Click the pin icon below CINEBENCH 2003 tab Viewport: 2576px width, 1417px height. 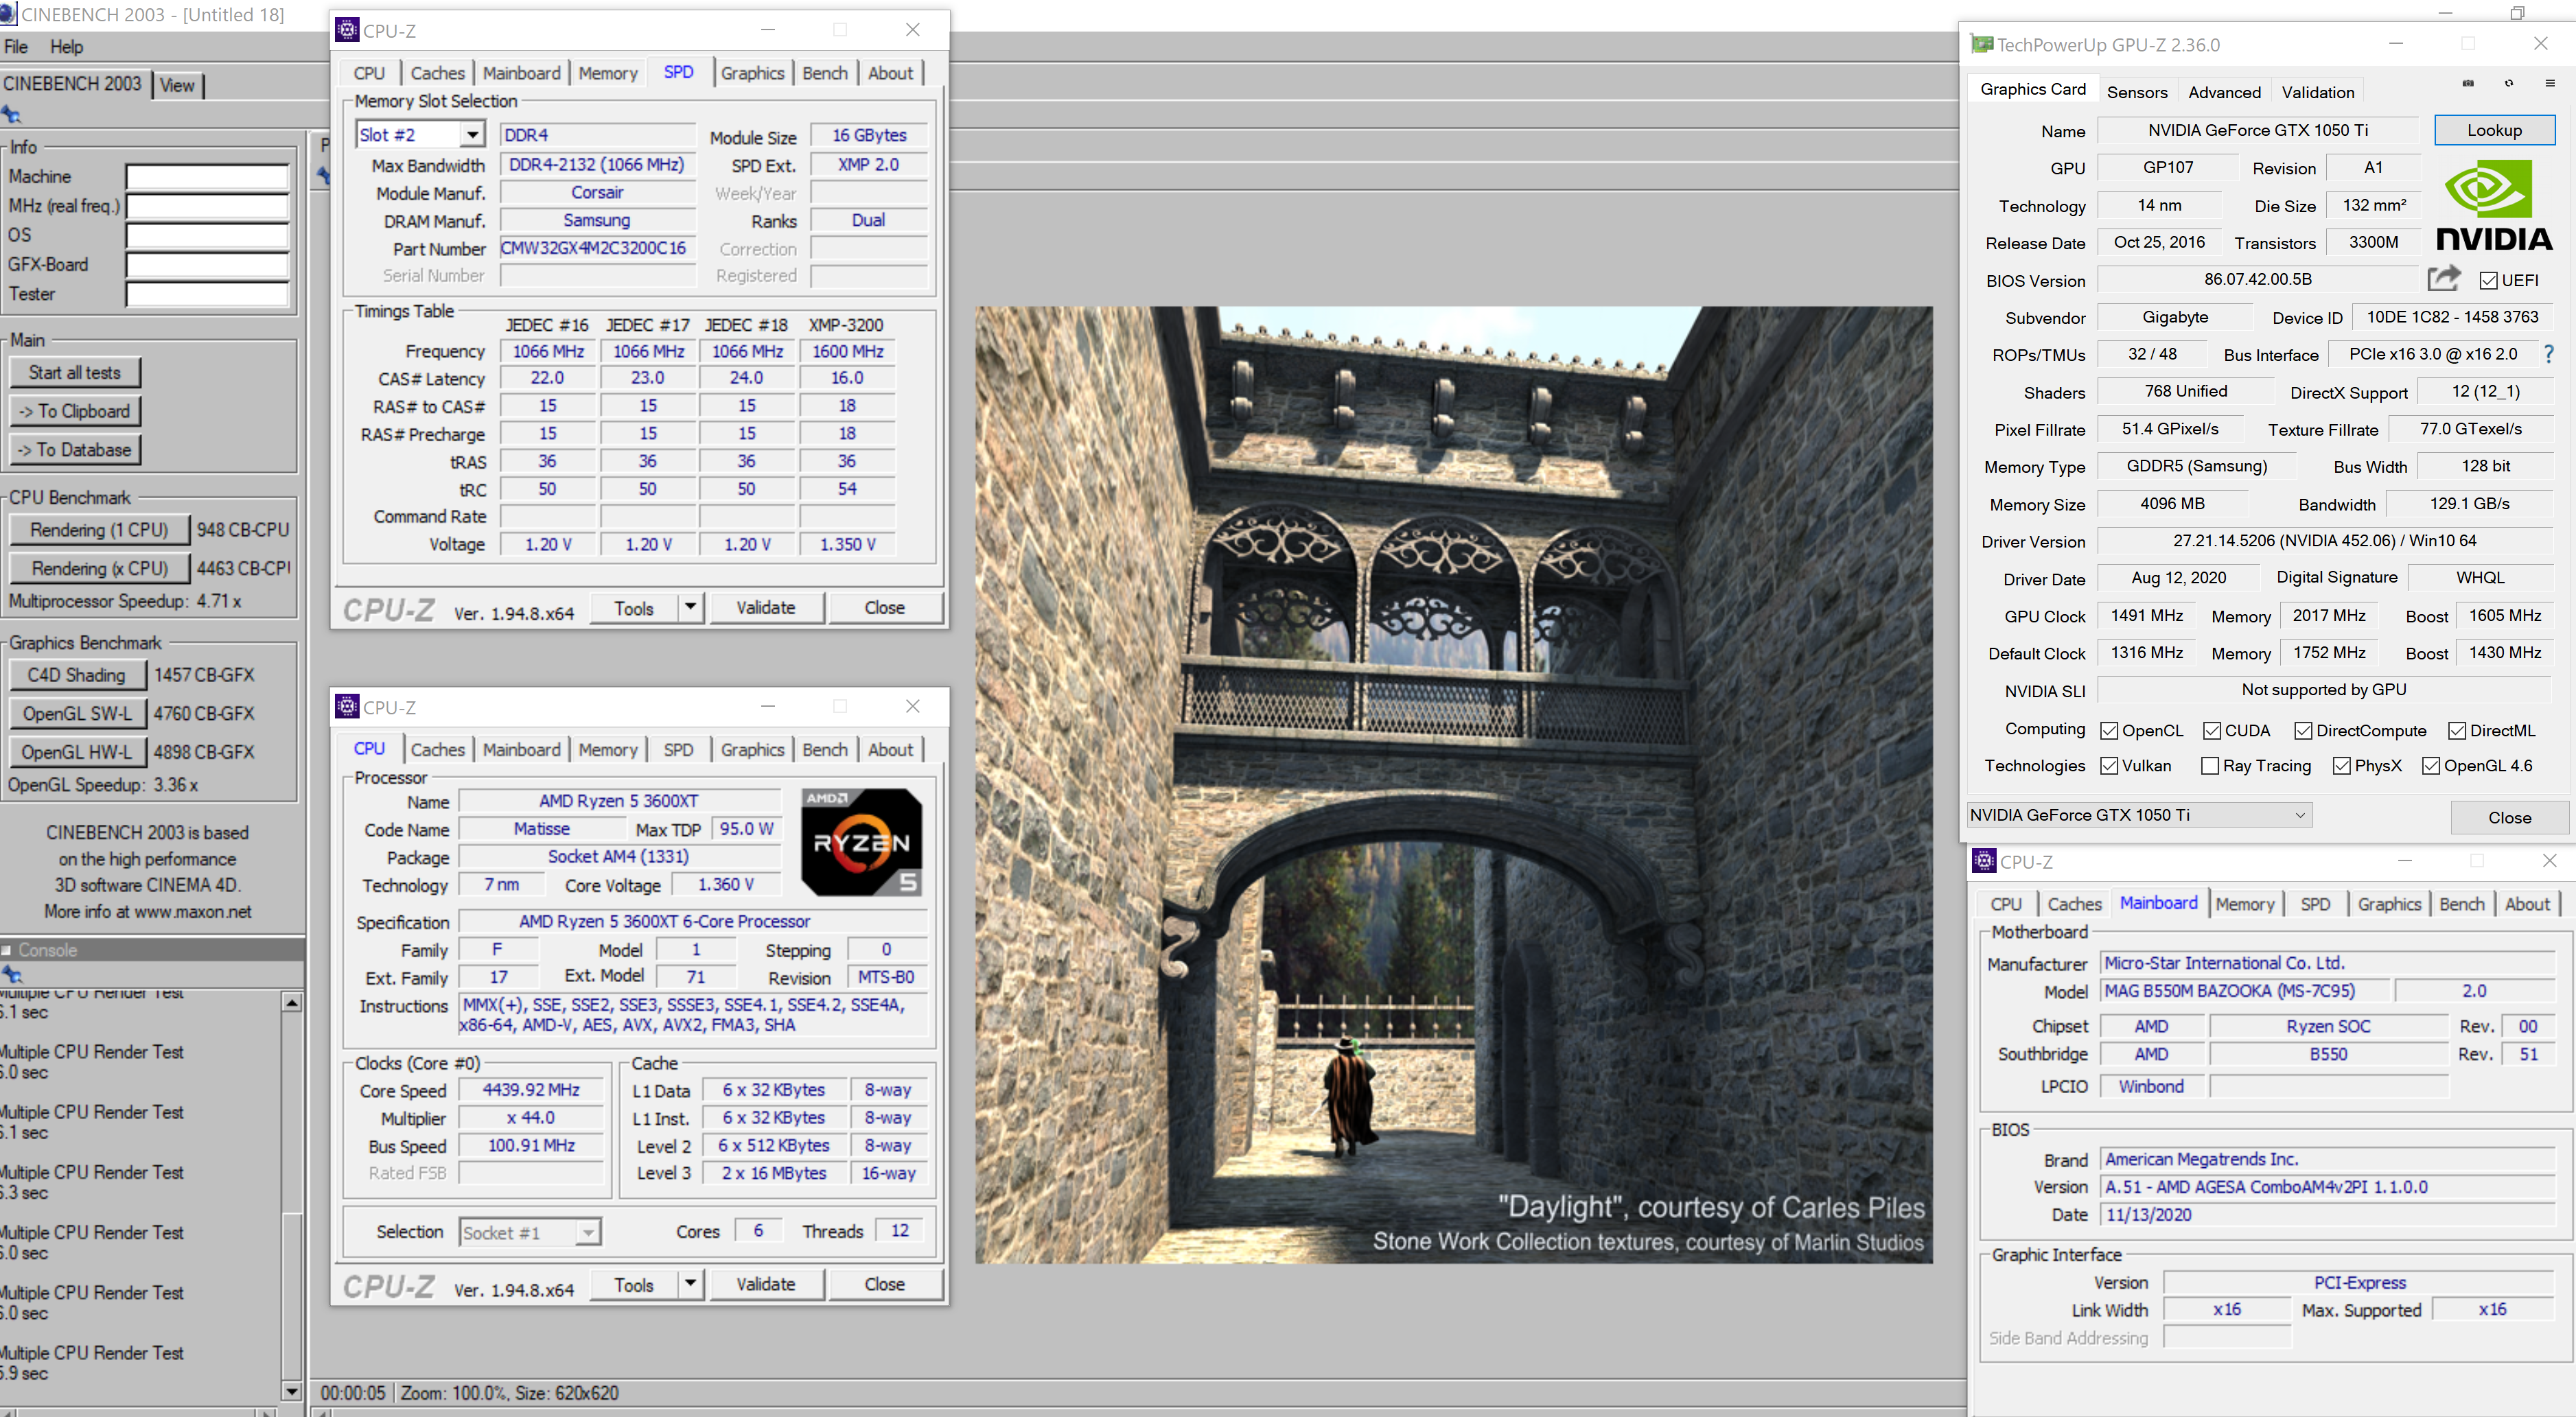click(12, 114)
